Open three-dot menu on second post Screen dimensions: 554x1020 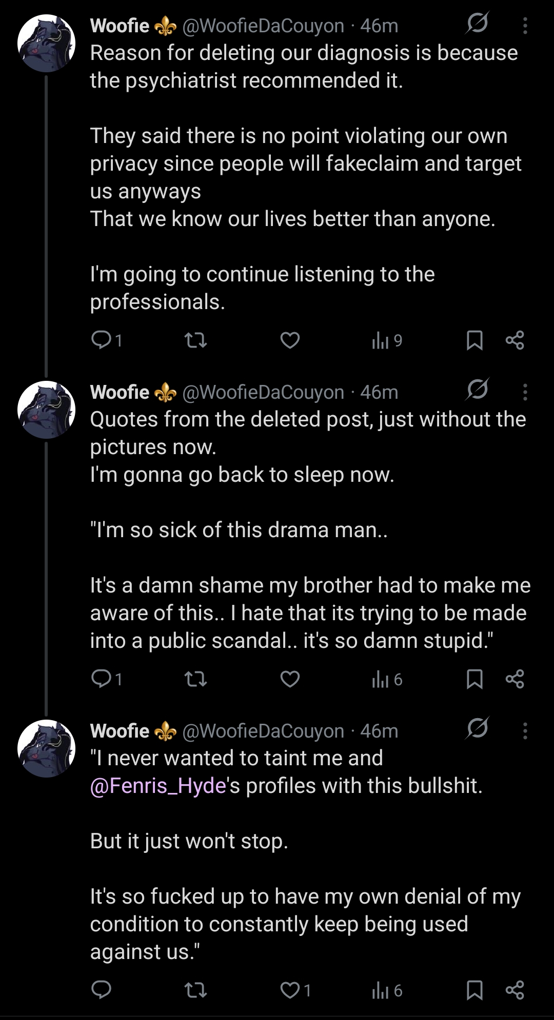(525, 392)
